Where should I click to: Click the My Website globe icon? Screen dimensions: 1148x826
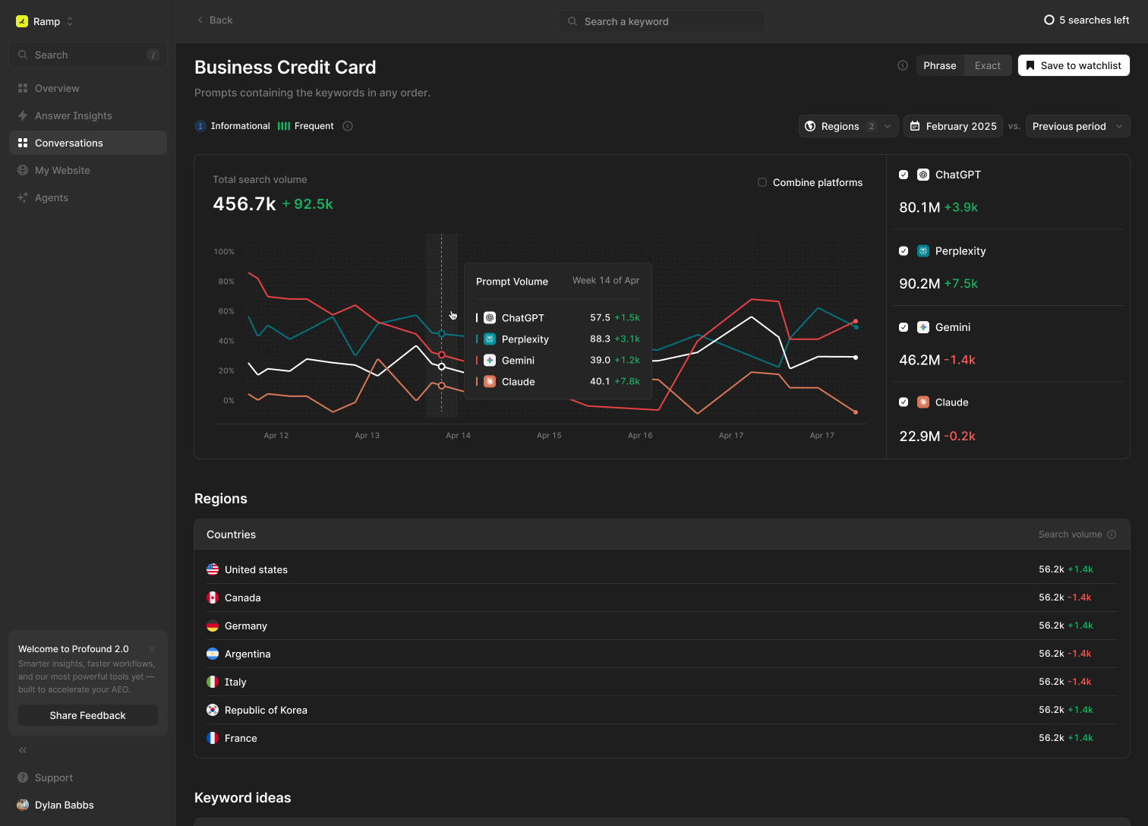point(23,170)
